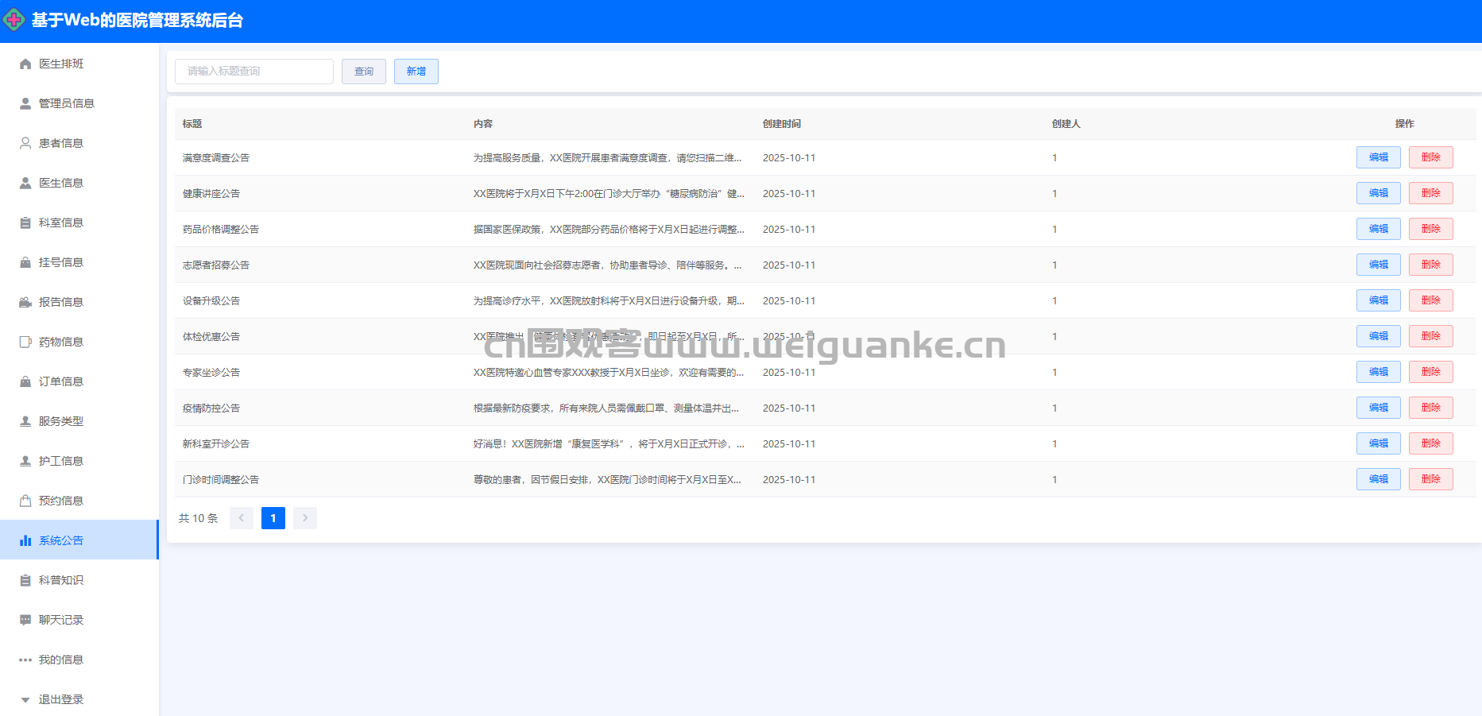Click the arrow icon beside 退出登录

point(25,700)
